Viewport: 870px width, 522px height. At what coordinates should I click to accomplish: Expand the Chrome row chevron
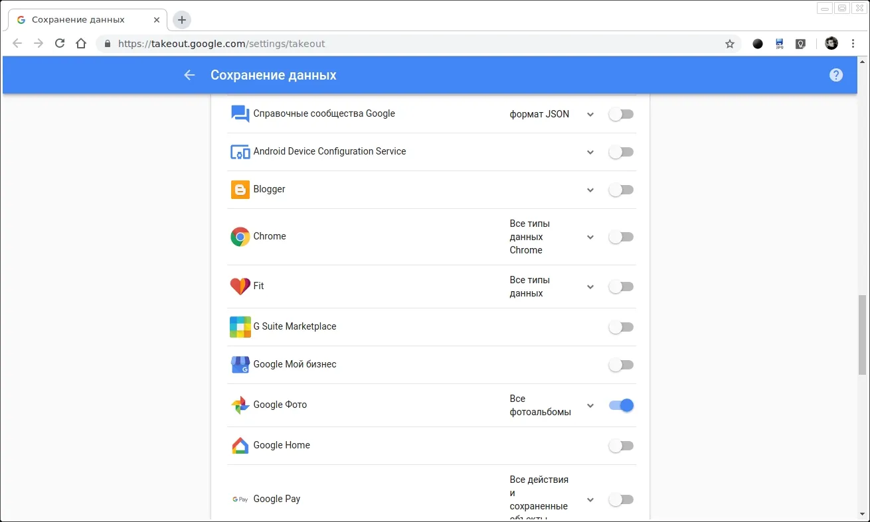(590, 237)
